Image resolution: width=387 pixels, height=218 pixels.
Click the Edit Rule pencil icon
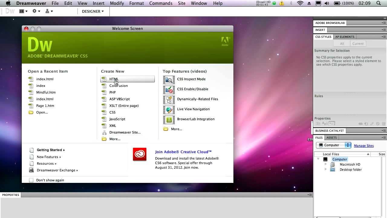(x=372, y=124)
